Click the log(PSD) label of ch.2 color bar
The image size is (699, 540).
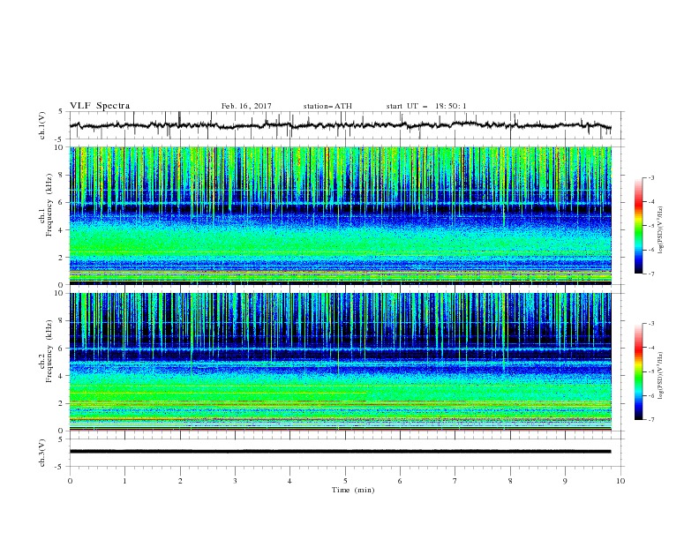[x=660, y=376]
